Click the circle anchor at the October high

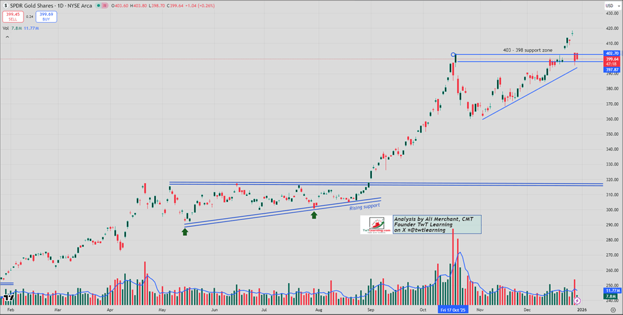pyautogui.click(x=453, y=54)
